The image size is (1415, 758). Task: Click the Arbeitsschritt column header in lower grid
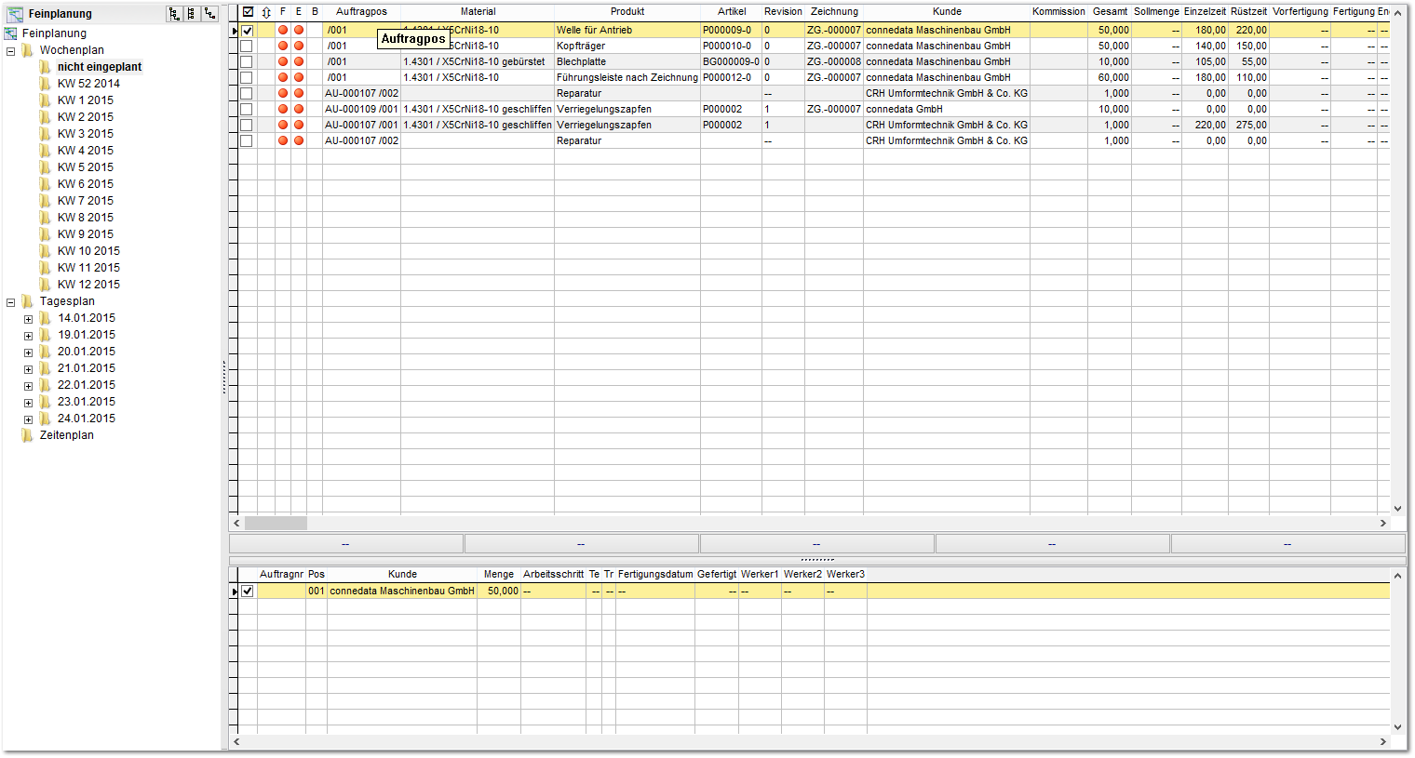coord(553,575)
